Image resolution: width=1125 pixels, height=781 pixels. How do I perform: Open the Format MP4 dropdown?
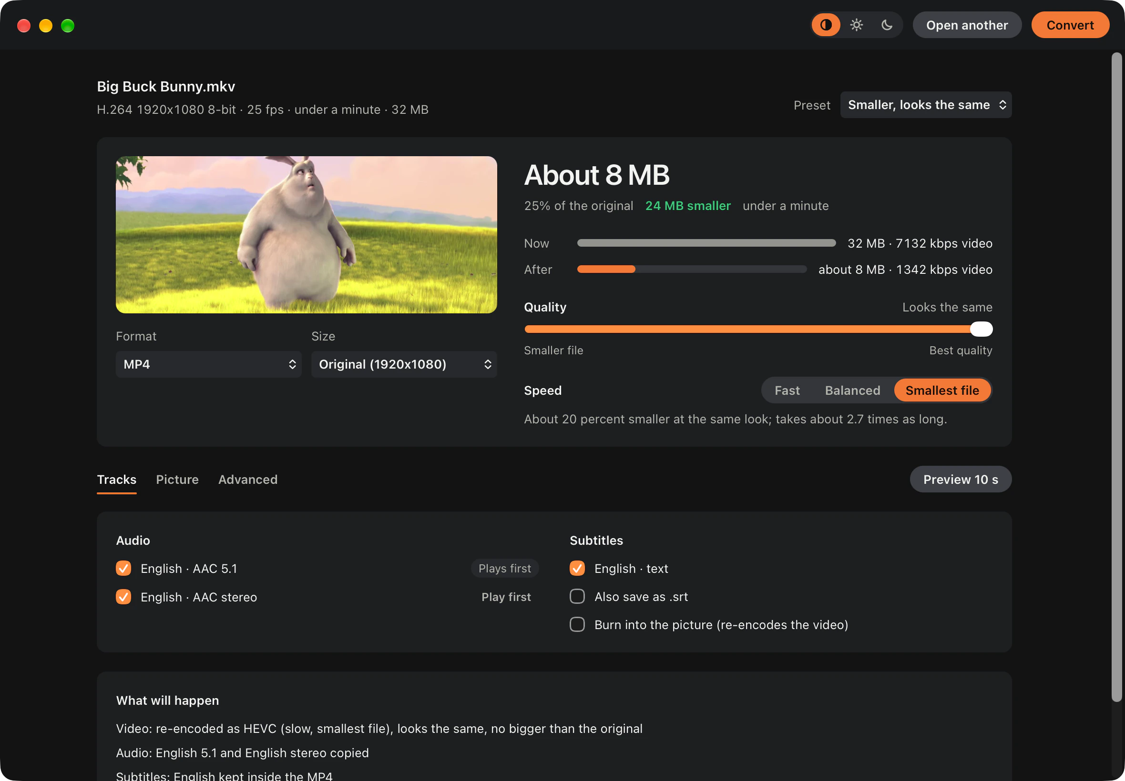[209, 364]
